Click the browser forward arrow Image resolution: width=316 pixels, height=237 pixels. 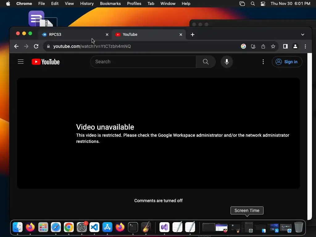coord(26,46)
